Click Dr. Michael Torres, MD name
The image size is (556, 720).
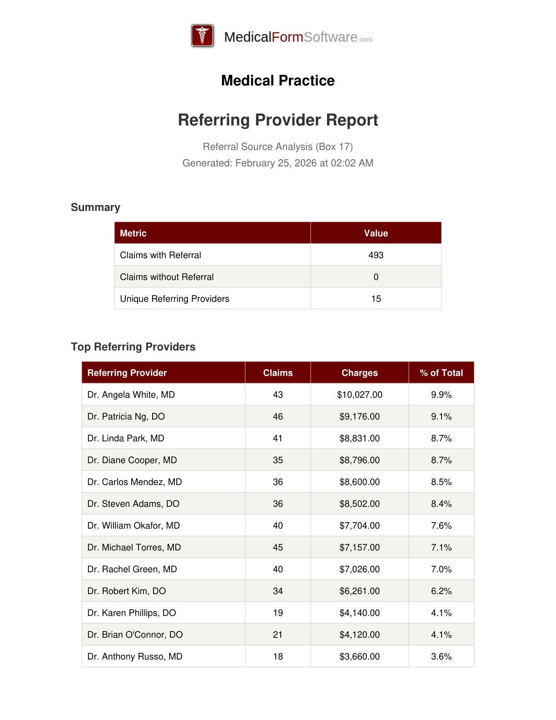134,547
